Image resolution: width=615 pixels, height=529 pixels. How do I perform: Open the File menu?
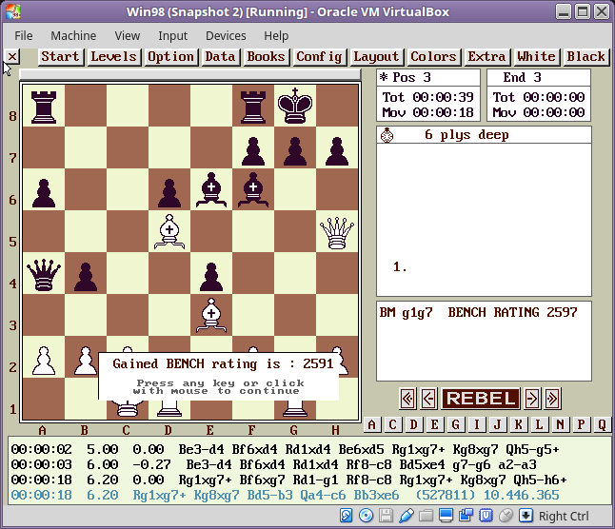[x=24, y=35]
